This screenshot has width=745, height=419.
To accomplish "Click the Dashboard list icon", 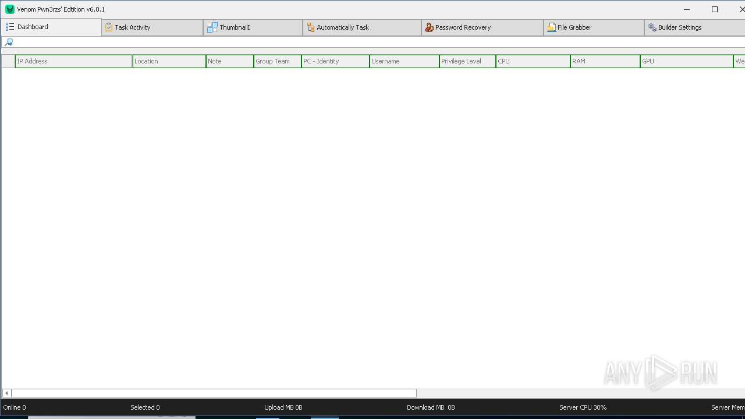I will (10, 27).
